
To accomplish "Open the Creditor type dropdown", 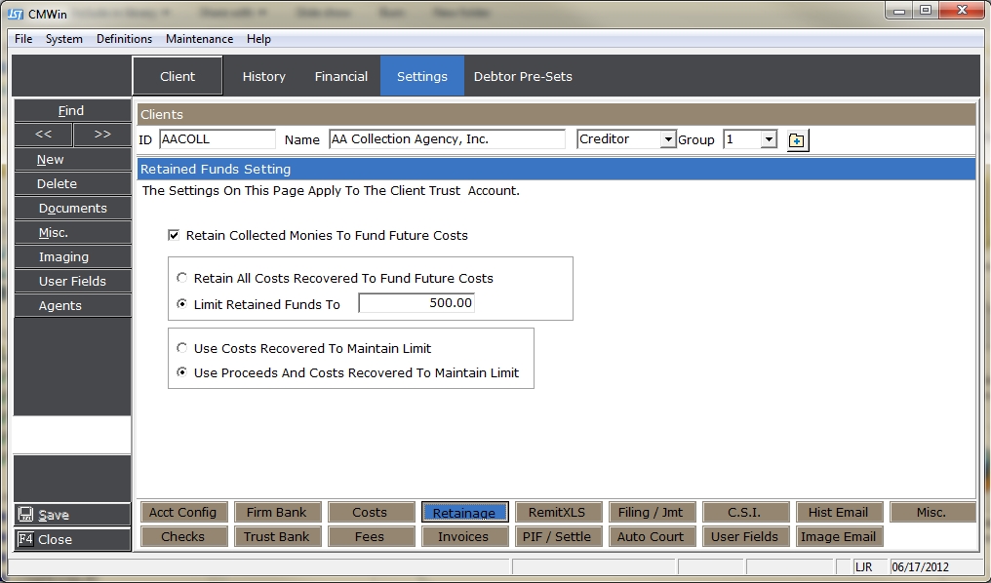I will [668, 140].
